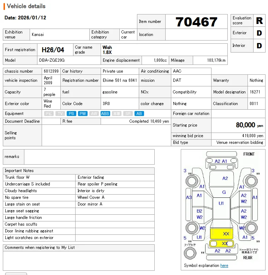Click the greyed SR equipment badge
The height and width of the screenshot is (275, 268).
pos(128,114)
